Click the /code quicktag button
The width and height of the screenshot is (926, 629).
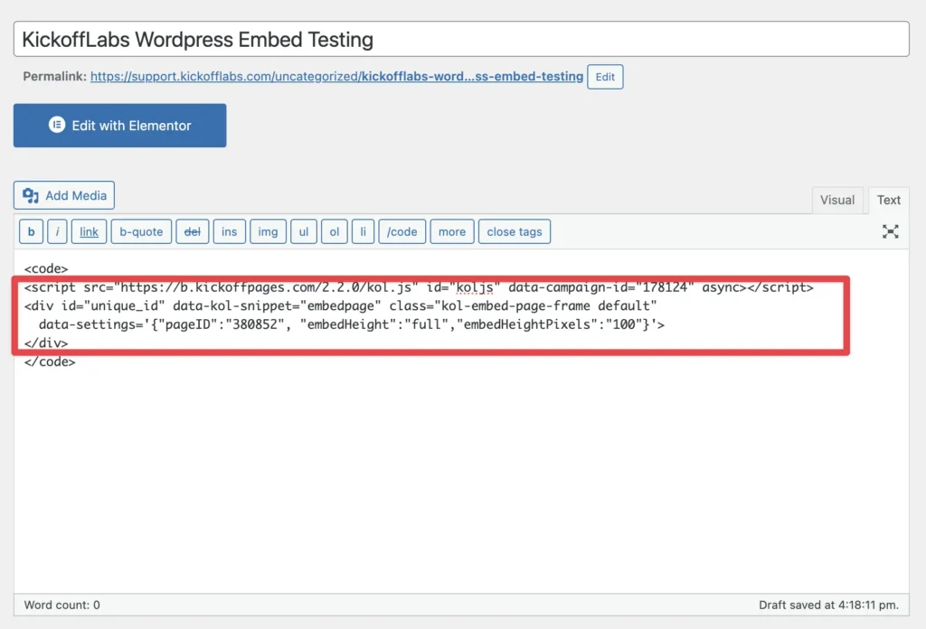(402, 231)
